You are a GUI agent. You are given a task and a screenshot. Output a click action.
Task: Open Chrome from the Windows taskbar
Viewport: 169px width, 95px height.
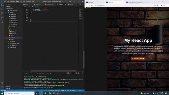tap(45, 93)
